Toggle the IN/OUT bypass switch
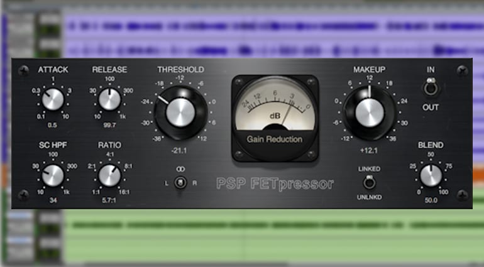 pyautogui.click(x=431, y=87)
